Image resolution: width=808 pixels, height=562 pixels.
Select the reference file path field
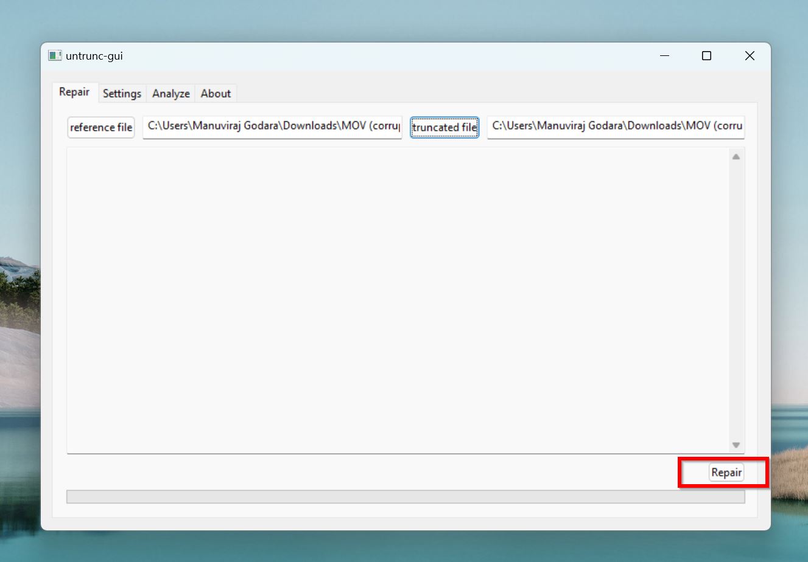tap(272, 127)
